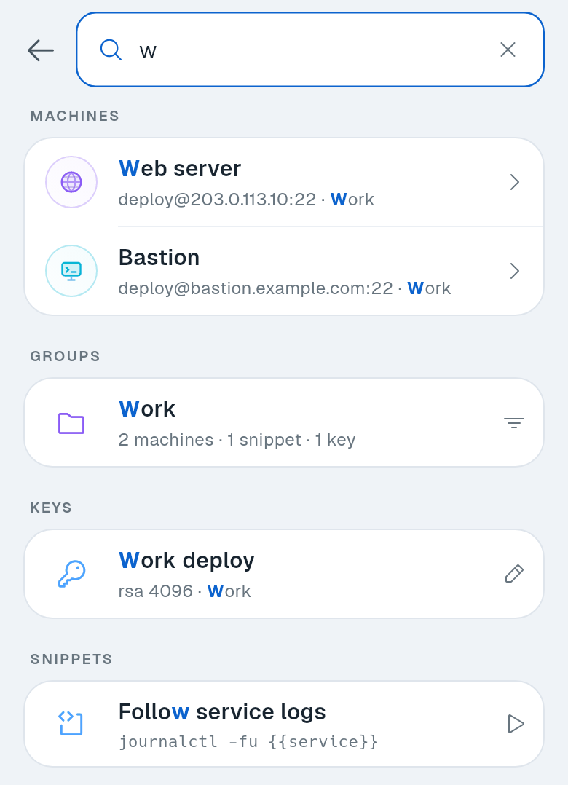
Task: Edit the Work deploy key
Action: pos(514,574)
